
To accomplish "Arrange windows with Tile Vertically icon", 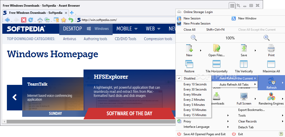I will (244, 64).
